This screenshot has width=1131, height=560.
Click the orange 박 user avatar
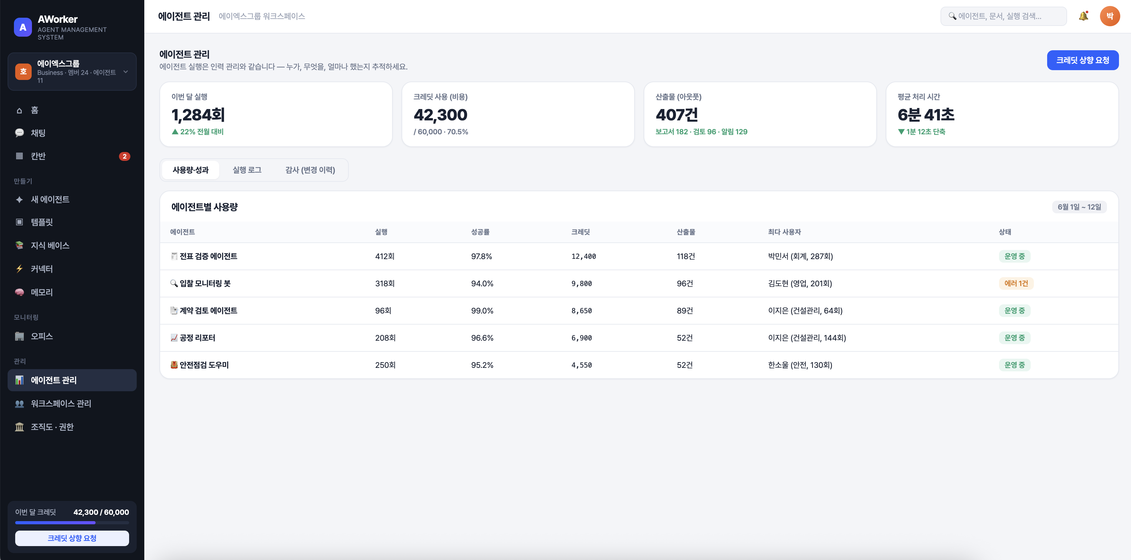click(x=1109, y=16)
